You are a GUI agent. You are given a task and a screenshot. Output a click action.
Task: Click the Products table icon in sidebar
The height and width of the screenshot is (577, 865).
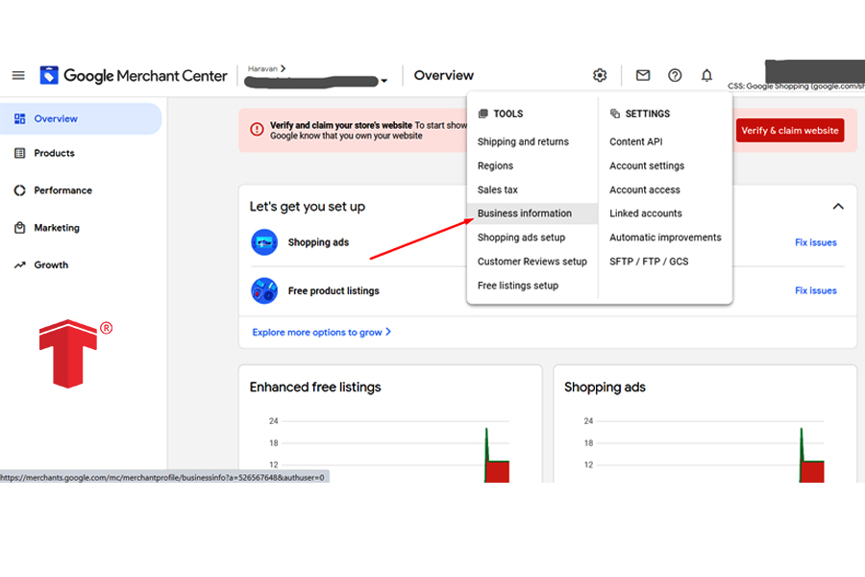(20, 153)
